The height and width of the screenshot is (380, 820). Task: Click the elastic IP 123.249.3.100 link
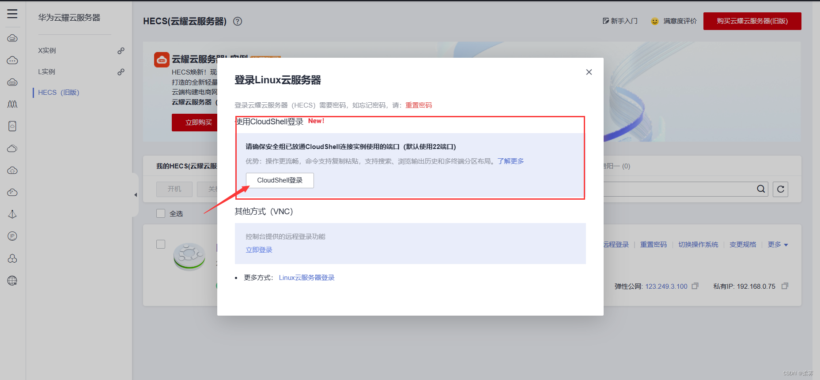(666, 287)
